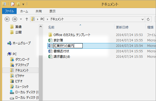Expand the arrow before PC in address bar
The width and height of the screenshot is (156, 101).
(x=38, y=19)
